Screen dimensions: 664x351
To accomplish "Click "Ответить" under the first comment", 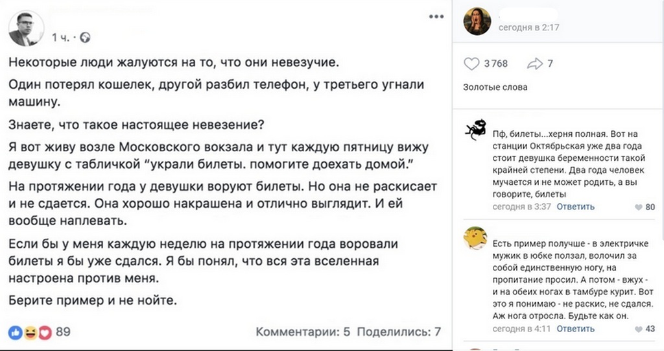I will point(575,207).
